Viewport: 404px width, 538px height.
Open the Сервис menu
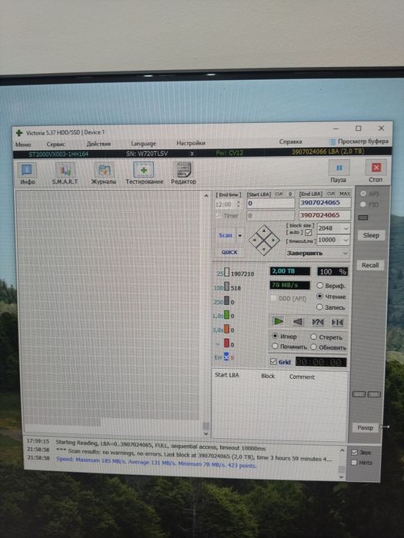tap(55, 144)
